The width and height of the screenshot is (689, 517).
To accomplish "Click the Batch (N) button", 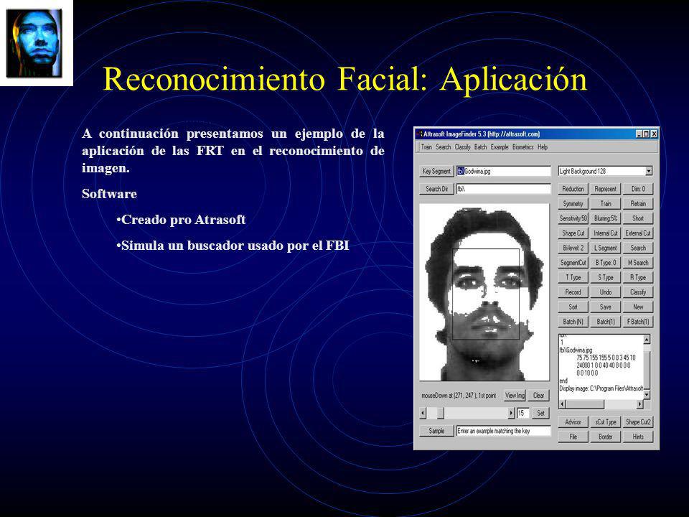I will point(573,322).
